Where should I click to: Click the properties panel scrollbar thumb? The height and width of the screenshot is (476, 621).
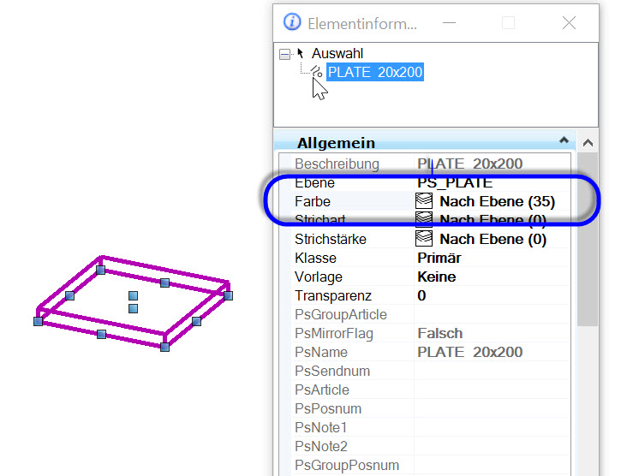(x=588, y=239)
